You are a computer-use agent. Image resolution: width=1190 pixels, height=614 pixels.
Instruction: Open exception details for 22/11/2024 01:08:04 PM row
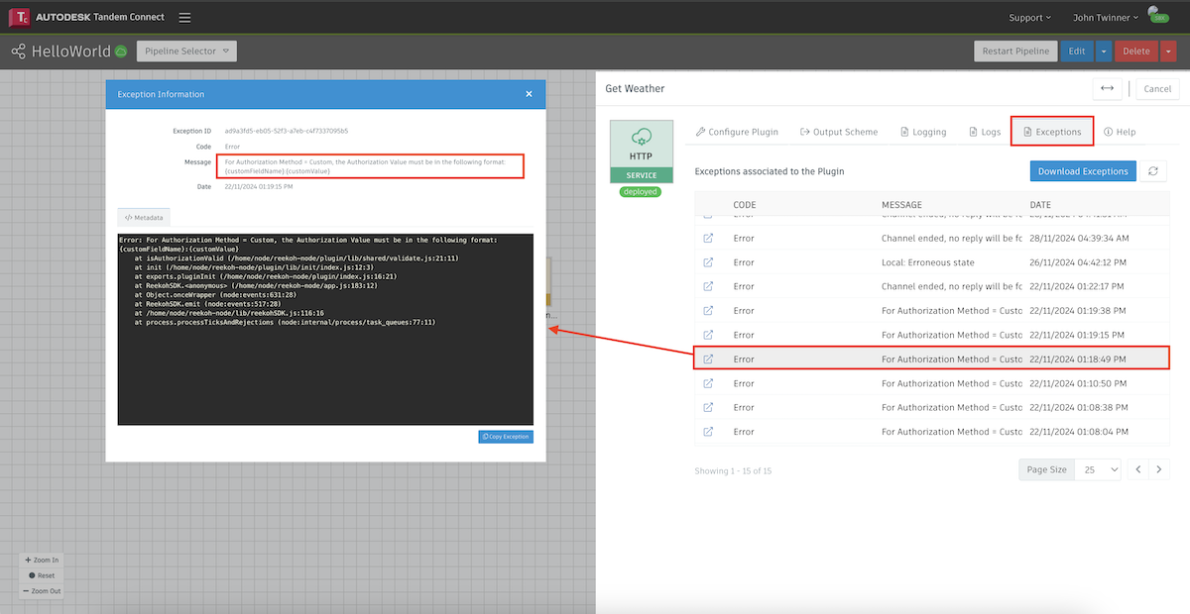pyautogui.click(x=708, y=432)
